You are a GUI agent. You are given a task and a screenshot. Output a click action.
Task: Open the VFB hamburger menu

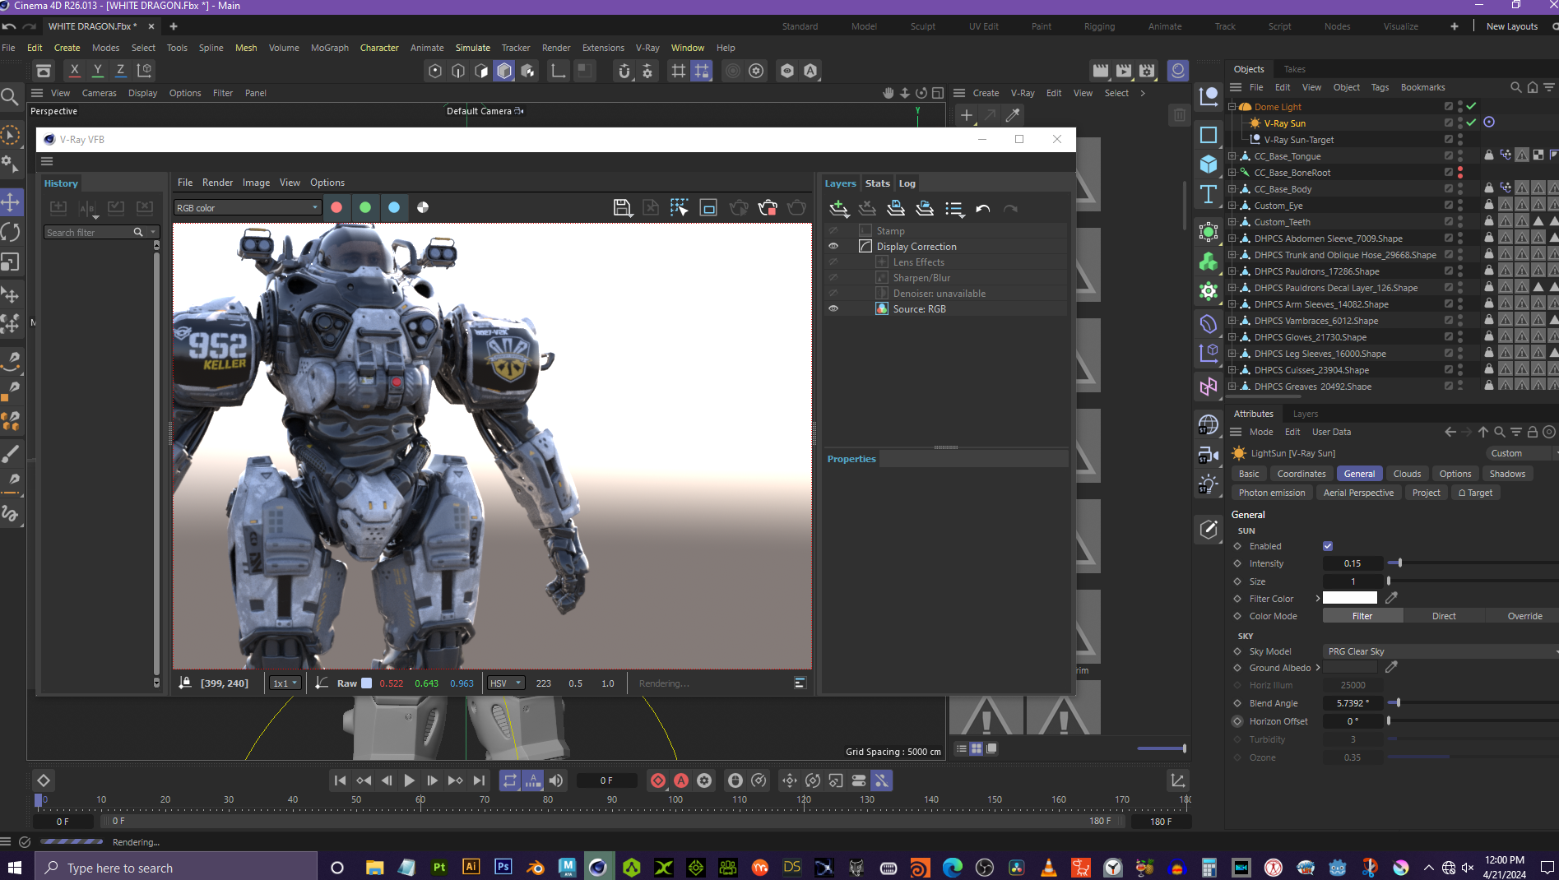click(x=47, y=161)
